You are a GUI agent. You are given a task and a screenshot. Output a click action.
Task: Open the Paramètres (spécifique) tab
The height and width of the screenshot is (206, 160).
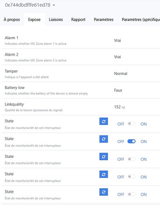pyautogui.click(x=141, y=19)
